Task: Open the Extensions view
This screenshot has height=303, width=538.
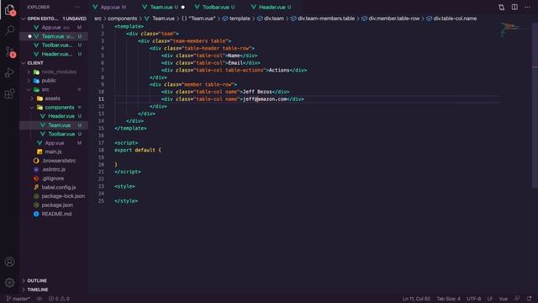Action: pyautogui.click(x=9, y=93)
